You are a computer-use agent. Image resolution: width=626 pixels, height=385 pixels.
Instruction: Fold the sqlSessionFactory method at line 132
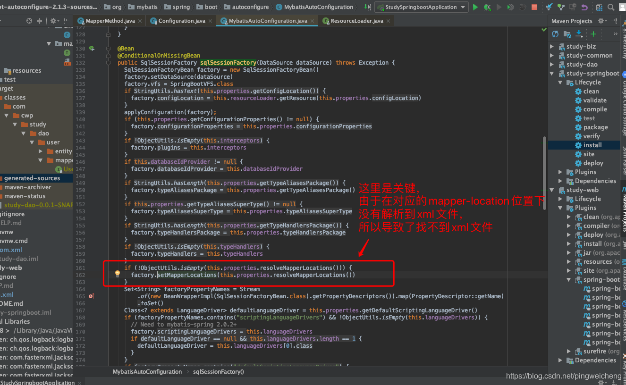(x=109, y=63)
